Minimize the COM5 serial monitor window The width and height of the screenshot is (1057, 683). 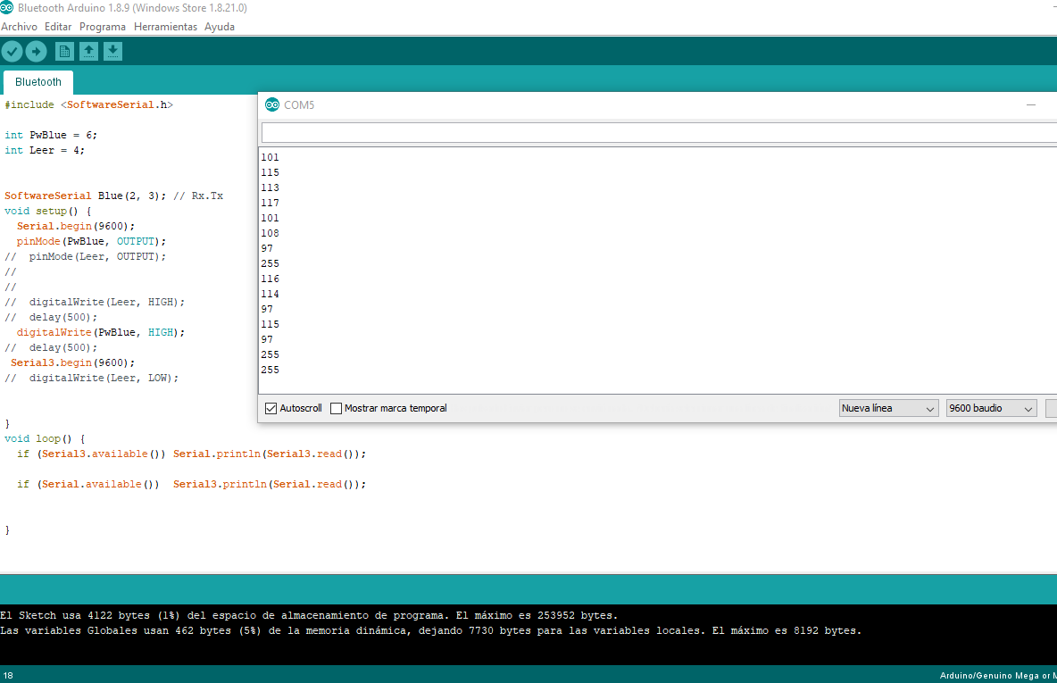(1031, 105)
